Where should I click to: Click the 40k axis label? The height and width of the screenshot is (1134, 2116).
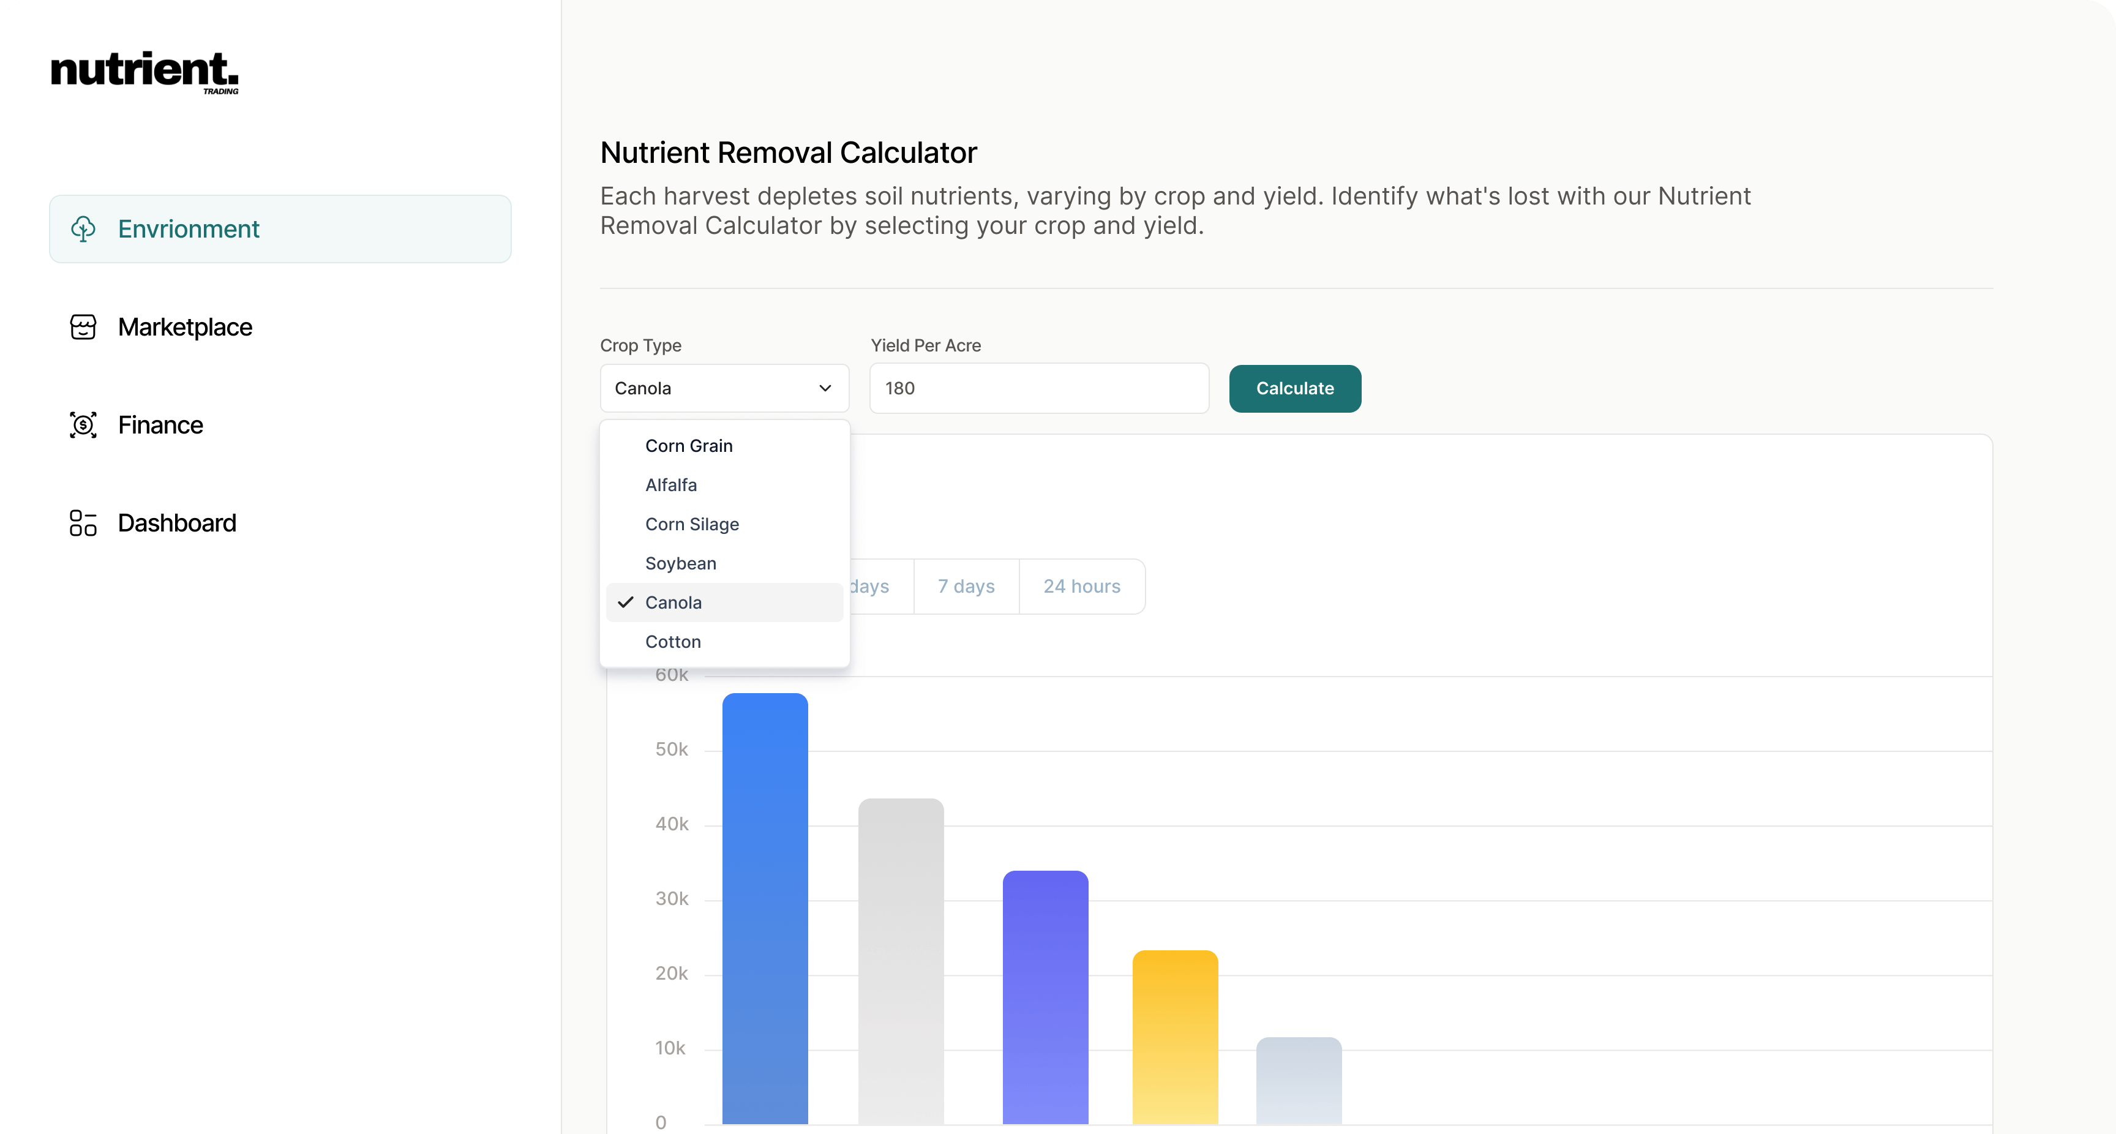(672, 824)
